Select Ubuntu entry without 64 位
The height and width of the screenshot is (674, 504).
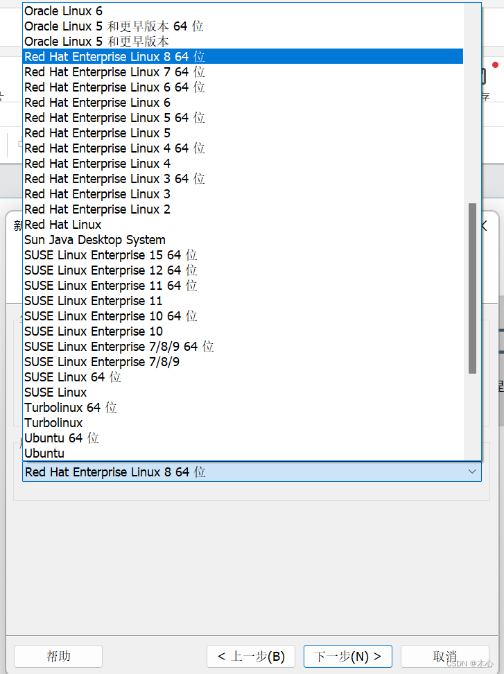[243, 453]
